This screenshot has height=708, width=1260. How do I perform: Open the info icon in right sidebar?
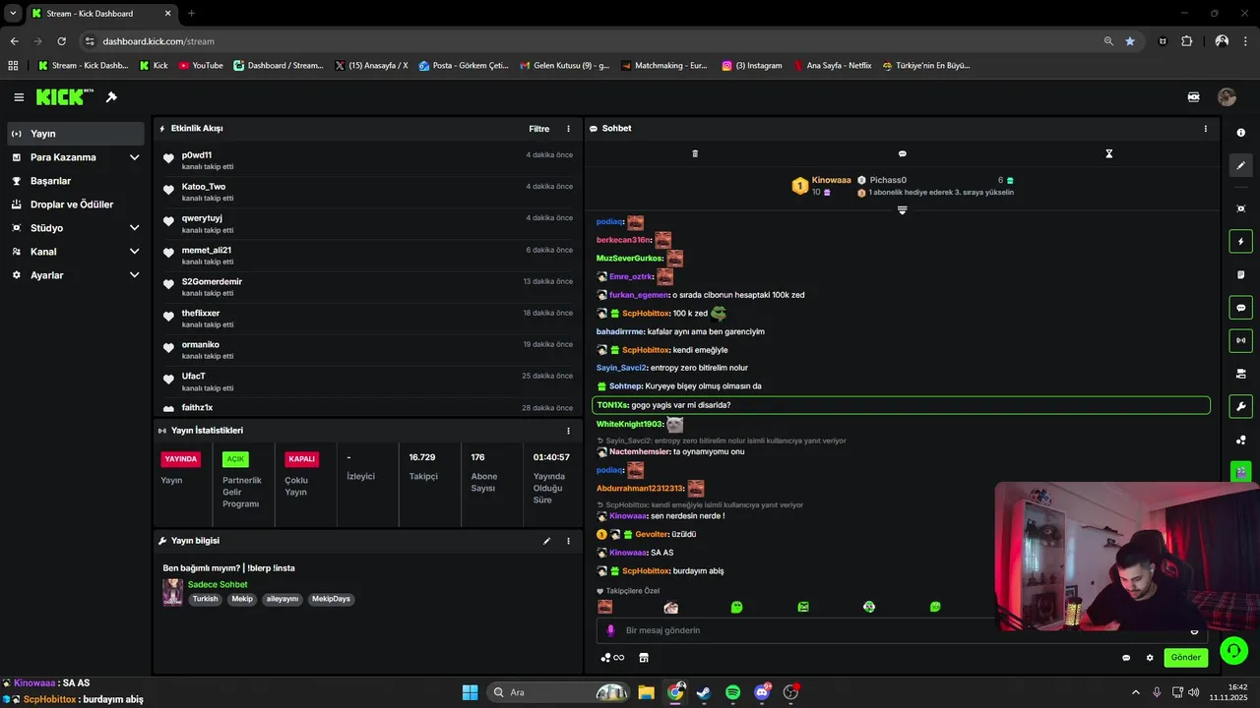pyautogui.click(x=1240, y=133)
